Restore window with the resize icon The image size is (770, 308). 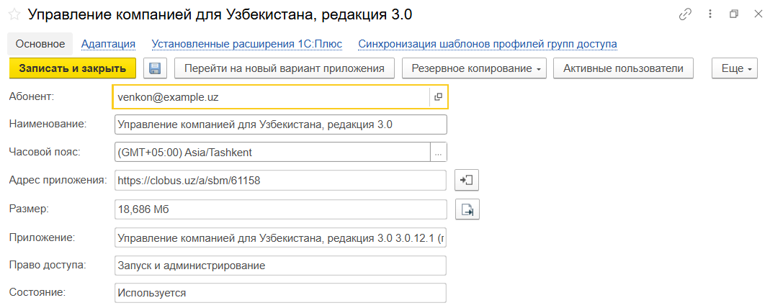(734, 14)
